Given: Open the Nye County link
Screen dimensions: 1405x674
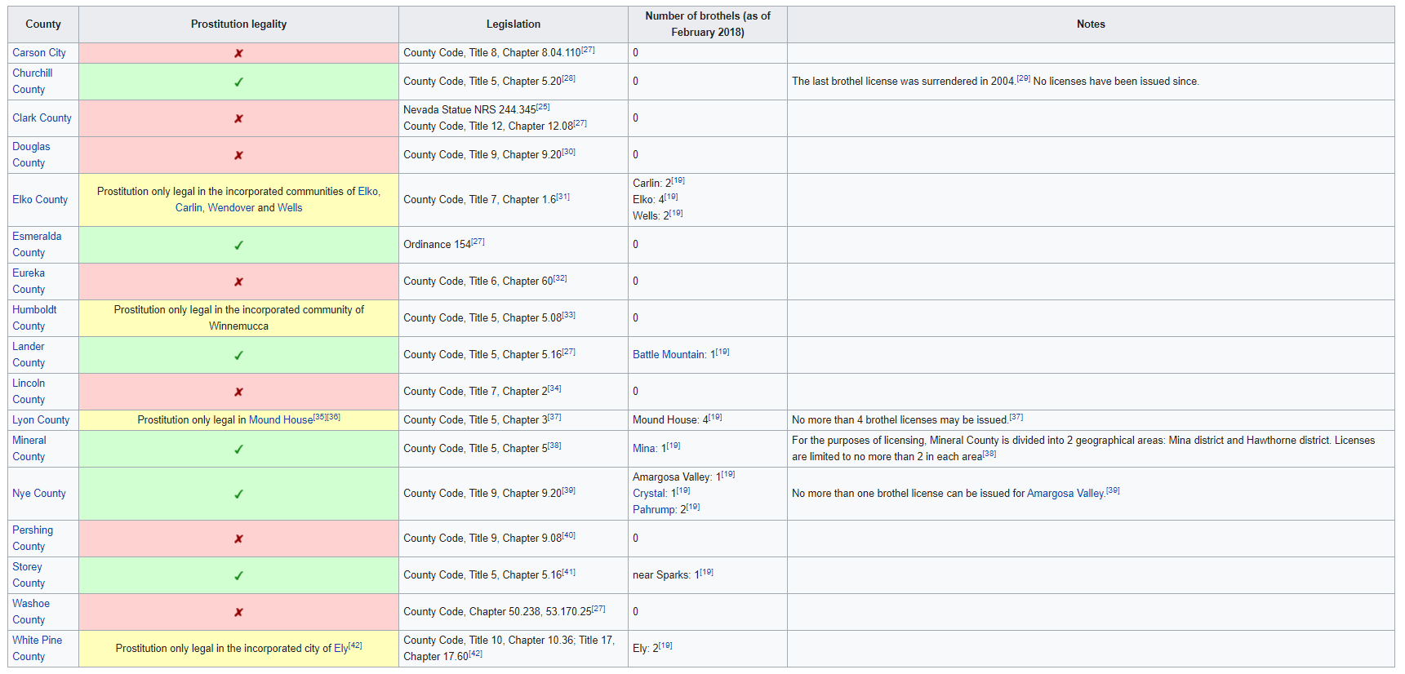Looking at the screenshot, I should [39, 494].
